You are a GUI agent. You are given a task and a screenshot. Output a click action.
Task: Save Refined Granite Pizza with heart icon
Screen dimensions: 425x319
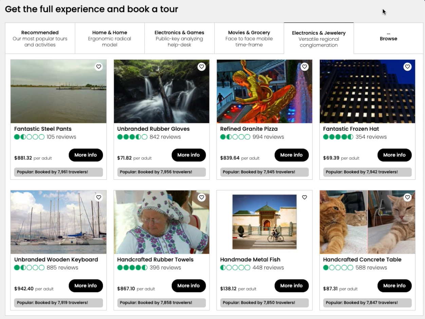(304, 67)
